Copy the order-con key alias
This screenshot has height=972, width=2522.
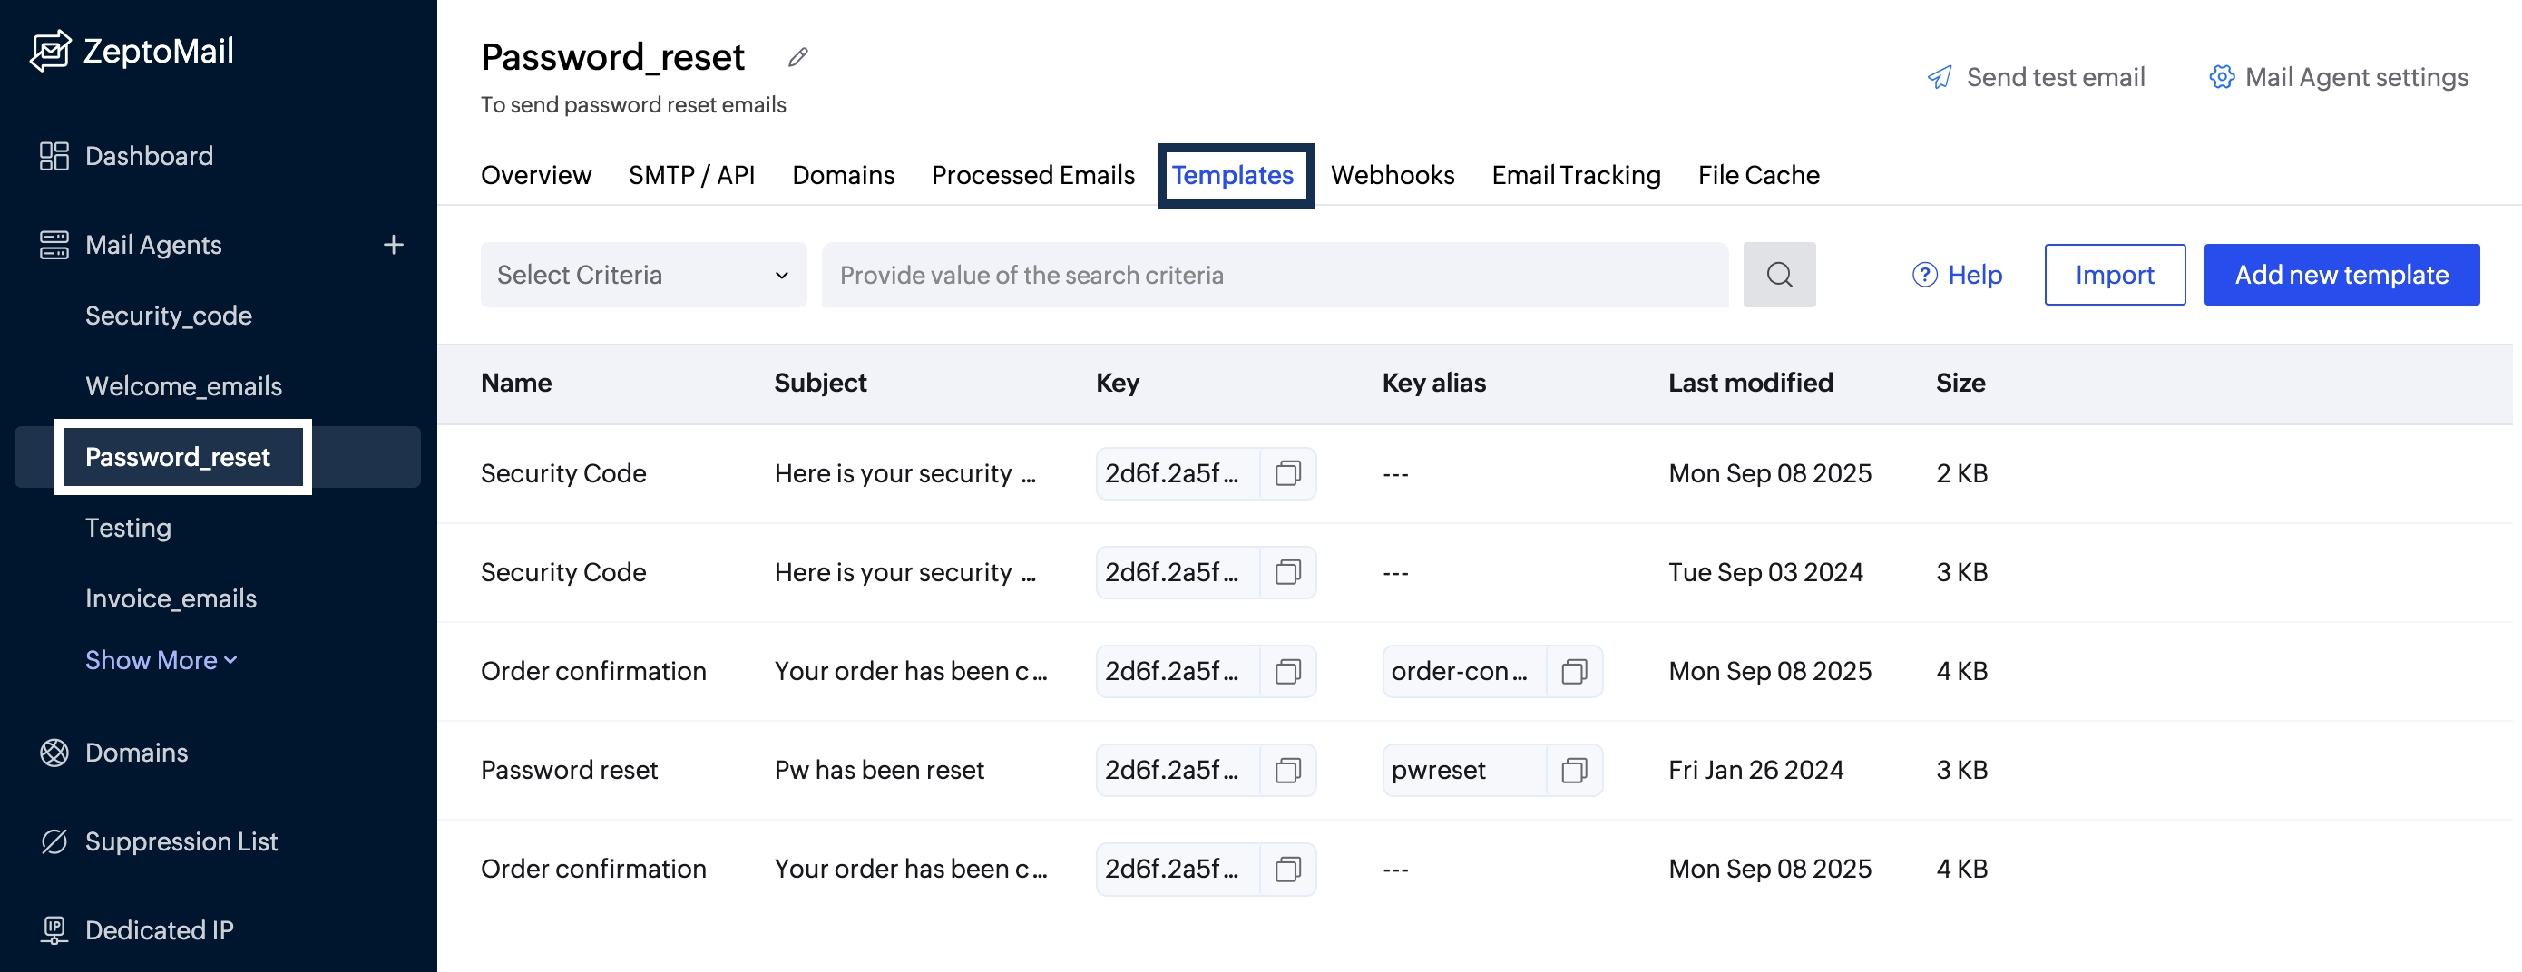click(x=1573, y=672)
